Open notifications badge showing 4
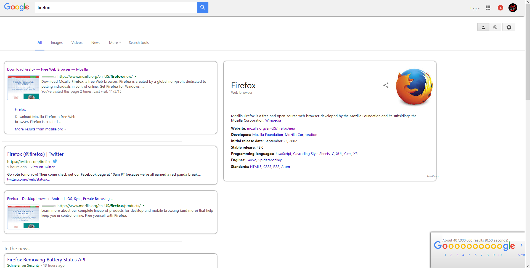 500,8
